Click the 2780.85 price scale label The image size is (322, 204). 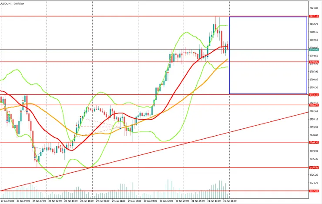tap(314, 80)
